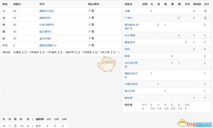Open the 广域化 skill link
Image resolution: width=213 pixels, height=128 pixels.
pyautogui.click(x=129, y=18)
